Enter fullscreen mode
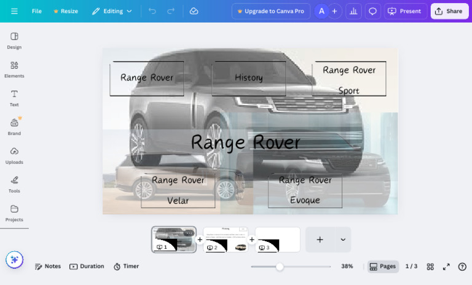The image size is (472, 285). (446, 267)
